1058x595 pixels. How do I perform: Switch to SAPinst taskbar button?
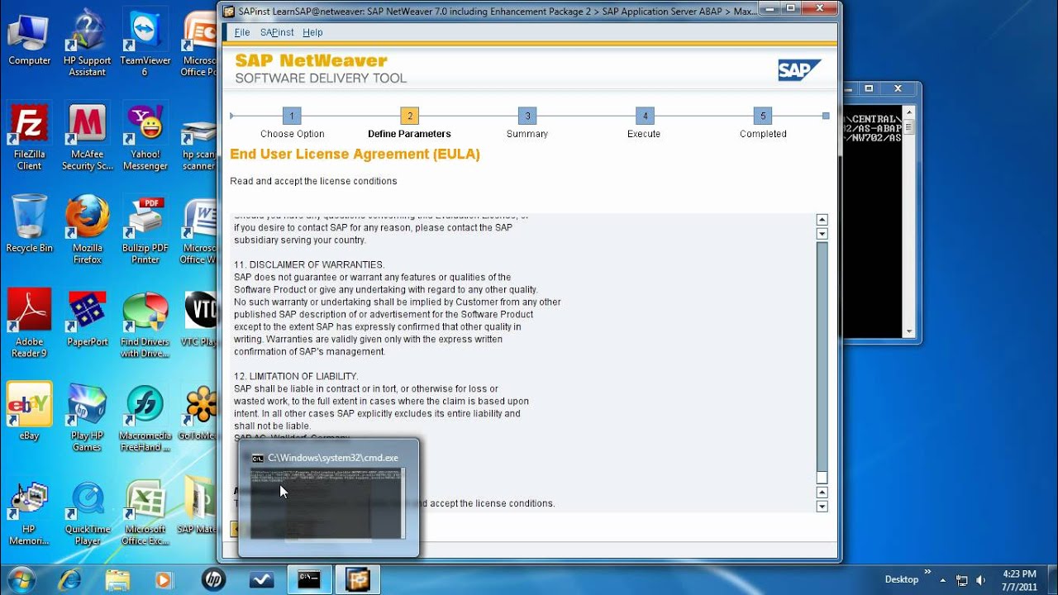(x=357, y=579)
